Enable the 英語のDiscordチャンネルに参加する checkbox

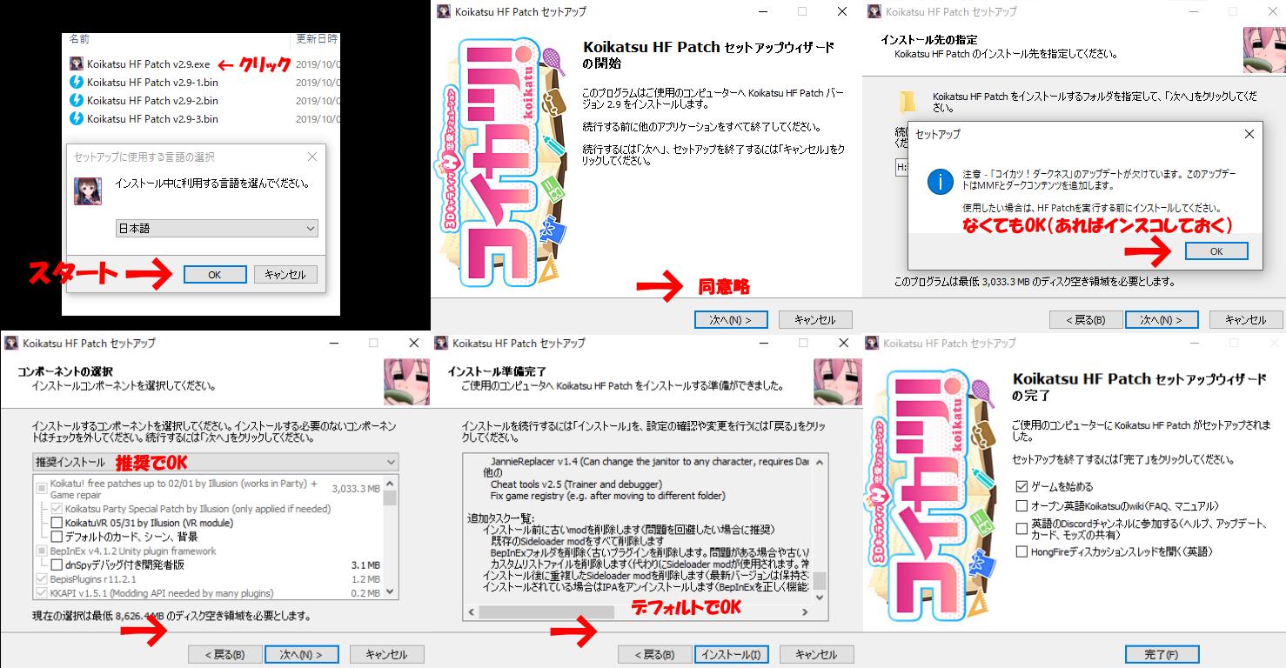click(1021, 528)
